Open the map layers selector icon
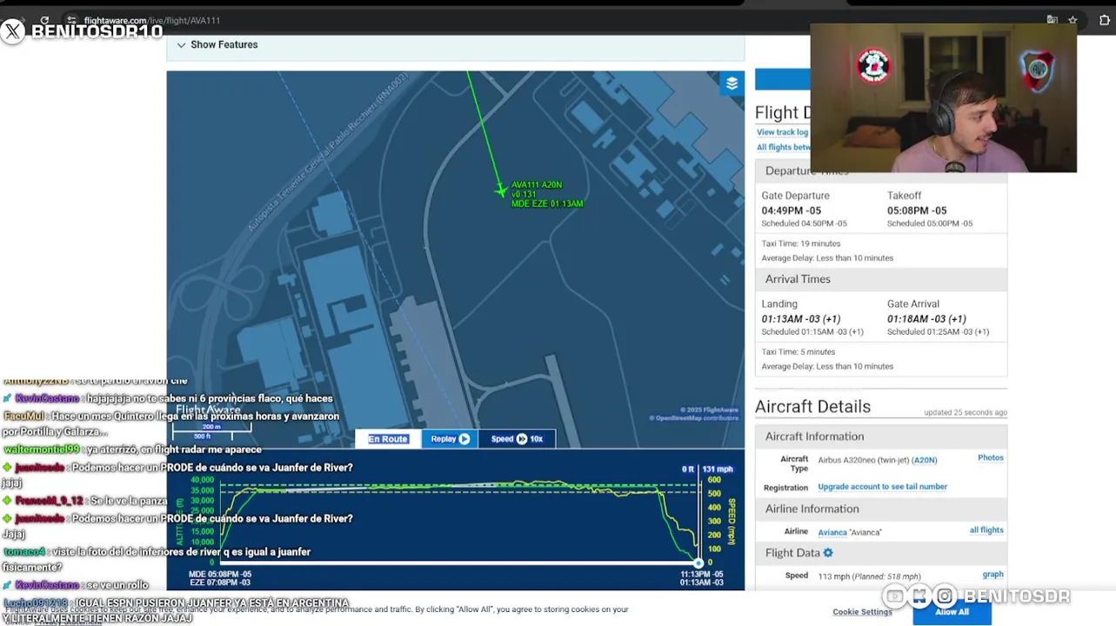This screenshot has height=626, width=1116. (x=732, y=83)
